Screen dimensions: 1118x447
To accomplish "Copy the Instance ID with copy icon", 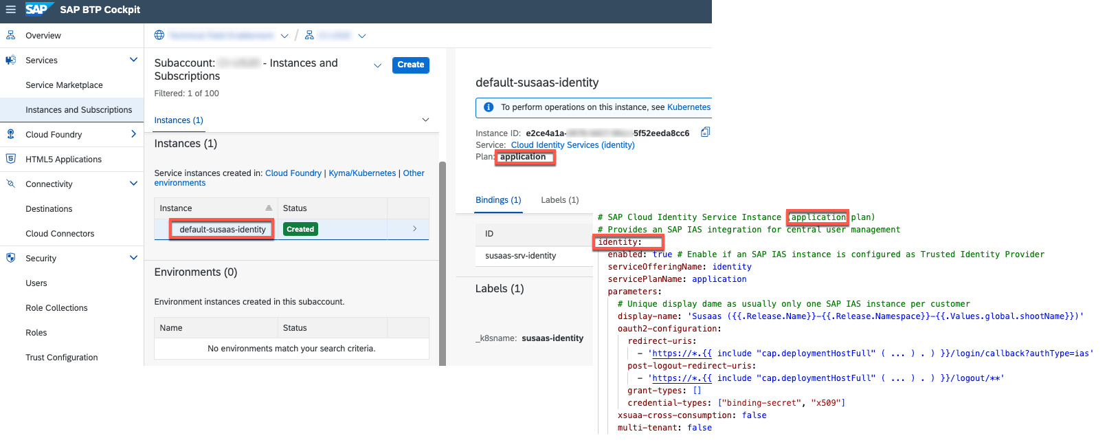I will (x=705, y=132).
